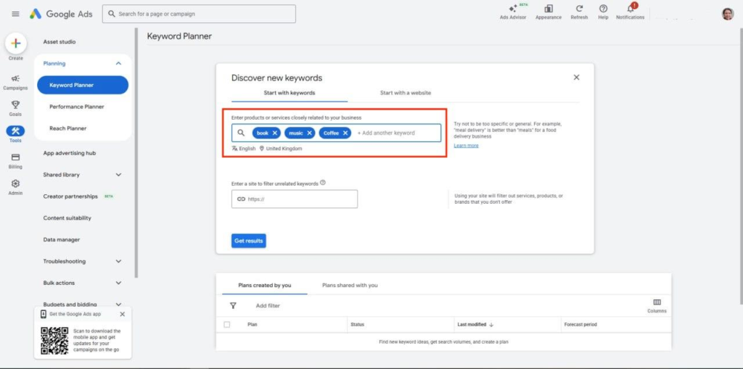Open Asset studio
The width and height of the screenshot is (743, 369).
(59, 41)
